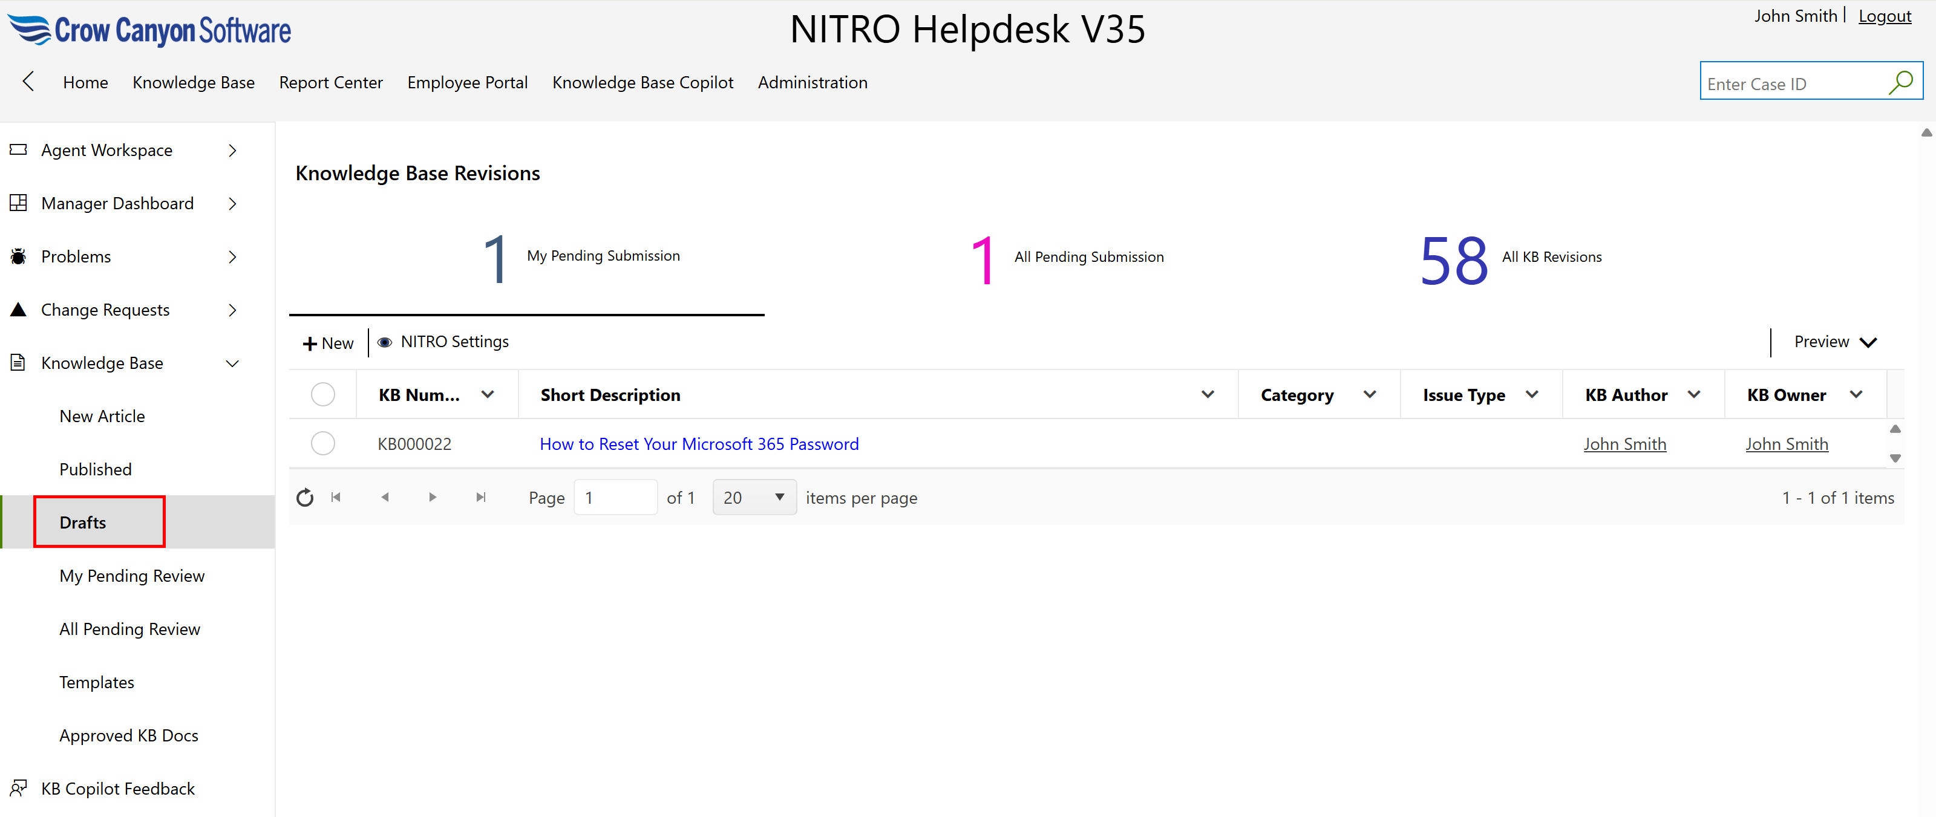Select the KB000022 row checkbox

pyautogui.click(x=322, y=444)
